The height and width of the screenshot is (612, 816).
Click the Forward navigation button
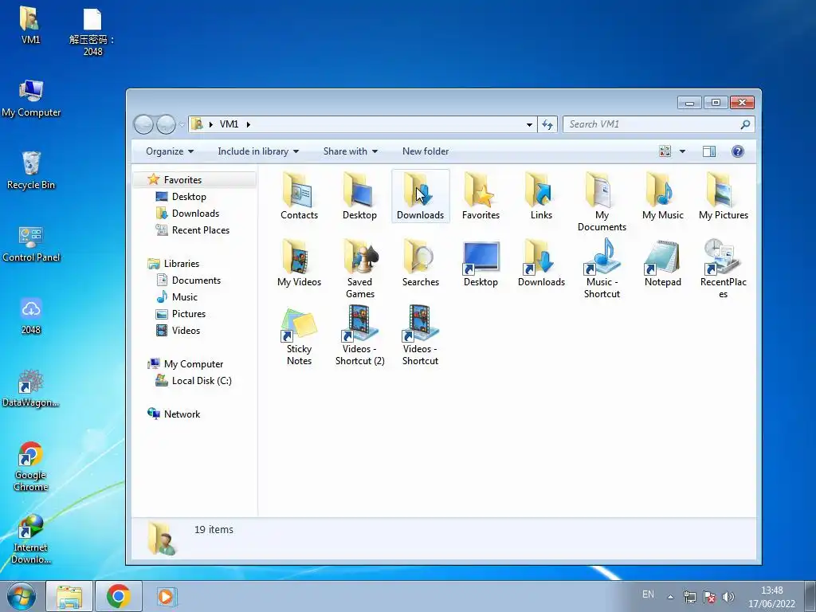click(166, 124)
